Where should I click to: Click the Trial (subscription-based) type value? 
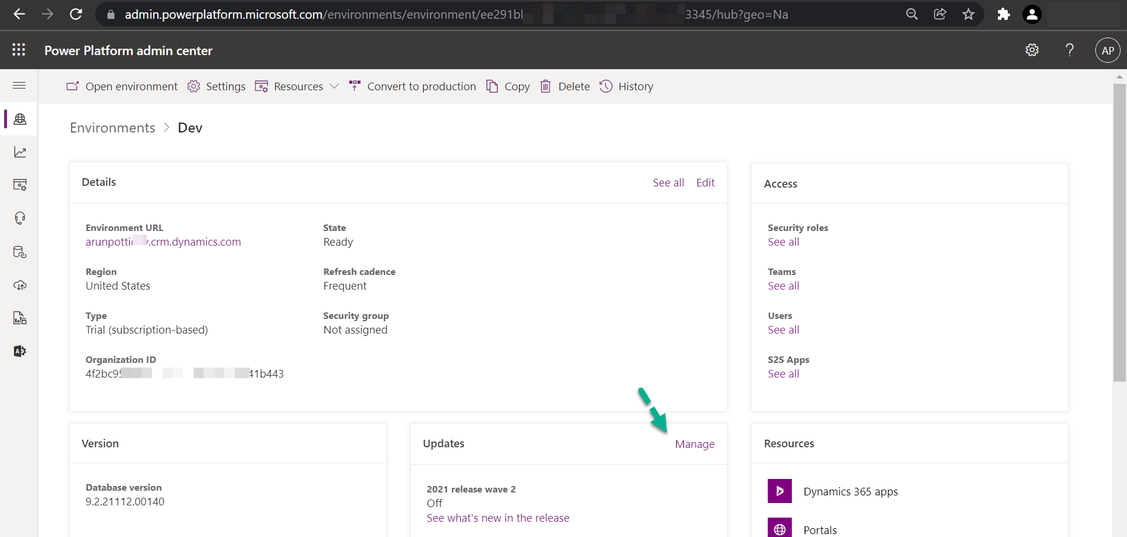point(147,329)
